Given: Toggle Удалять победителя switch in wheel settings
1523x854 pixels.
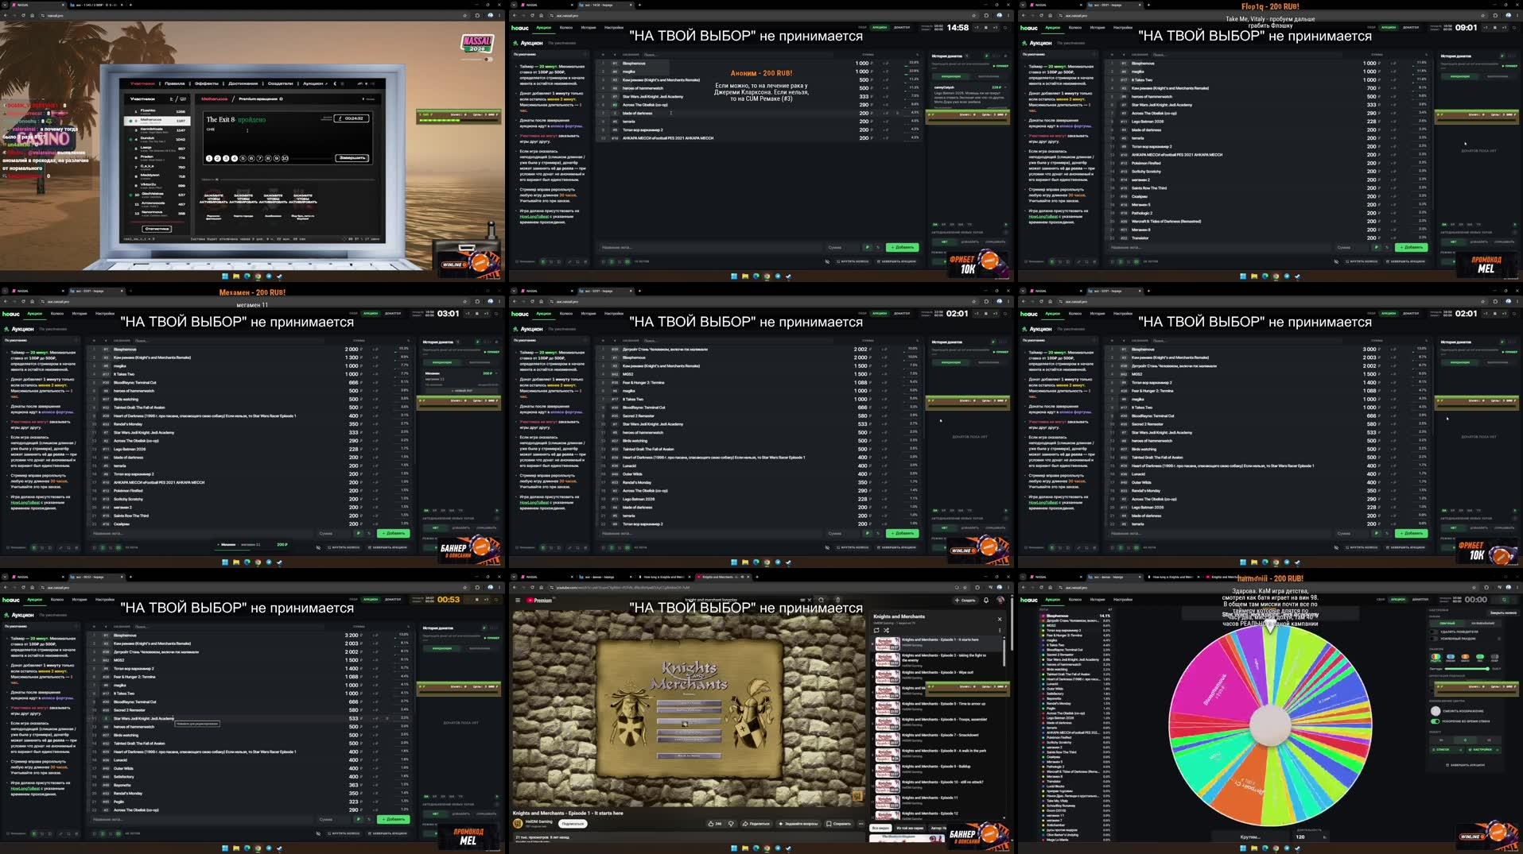Looking at the screenshot, I should [1434, 632].
